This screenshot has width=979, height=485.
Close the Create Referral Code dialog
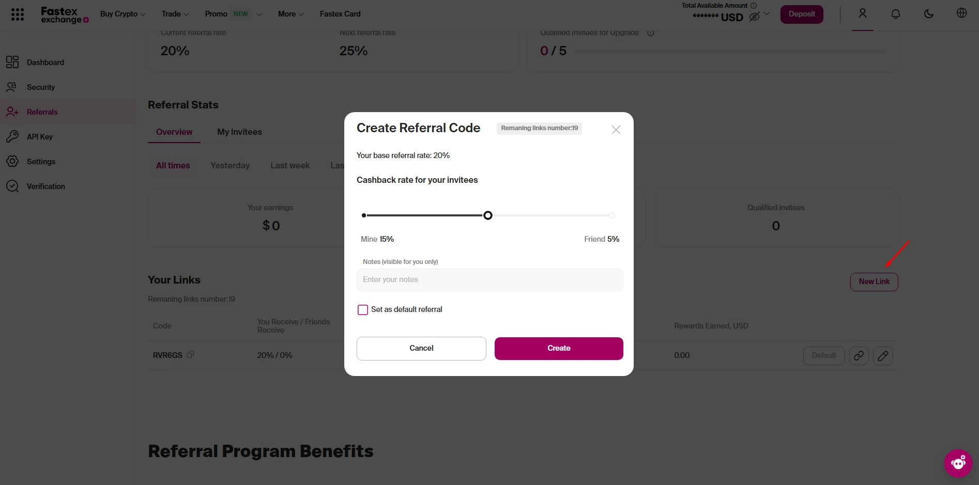(x=616, y=130)
